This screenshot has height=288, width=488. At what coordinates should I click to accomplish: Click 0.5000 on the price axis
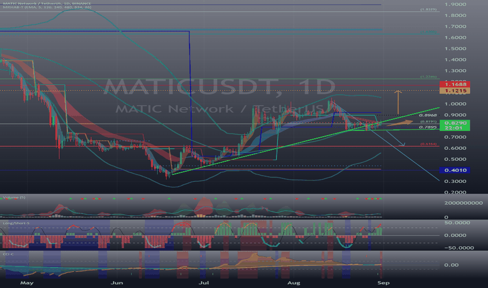(x=456, y=159)
